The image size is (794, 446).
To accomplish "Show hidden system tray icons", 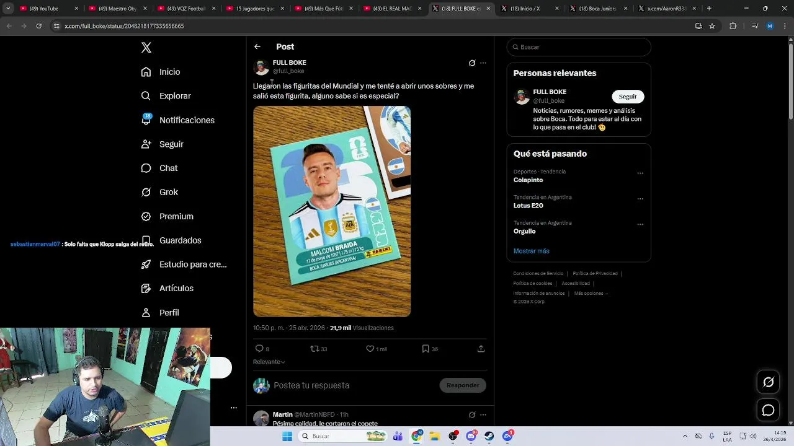I will (685, 436).
